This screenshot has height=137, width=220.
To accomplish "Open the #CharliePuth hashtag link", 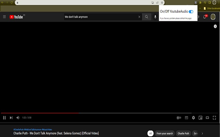I will point(19,129).
